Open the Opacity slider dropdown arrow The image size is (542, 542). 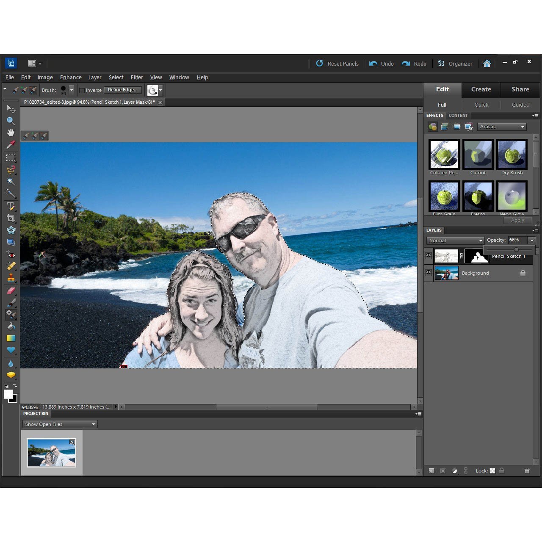point(532,240)
